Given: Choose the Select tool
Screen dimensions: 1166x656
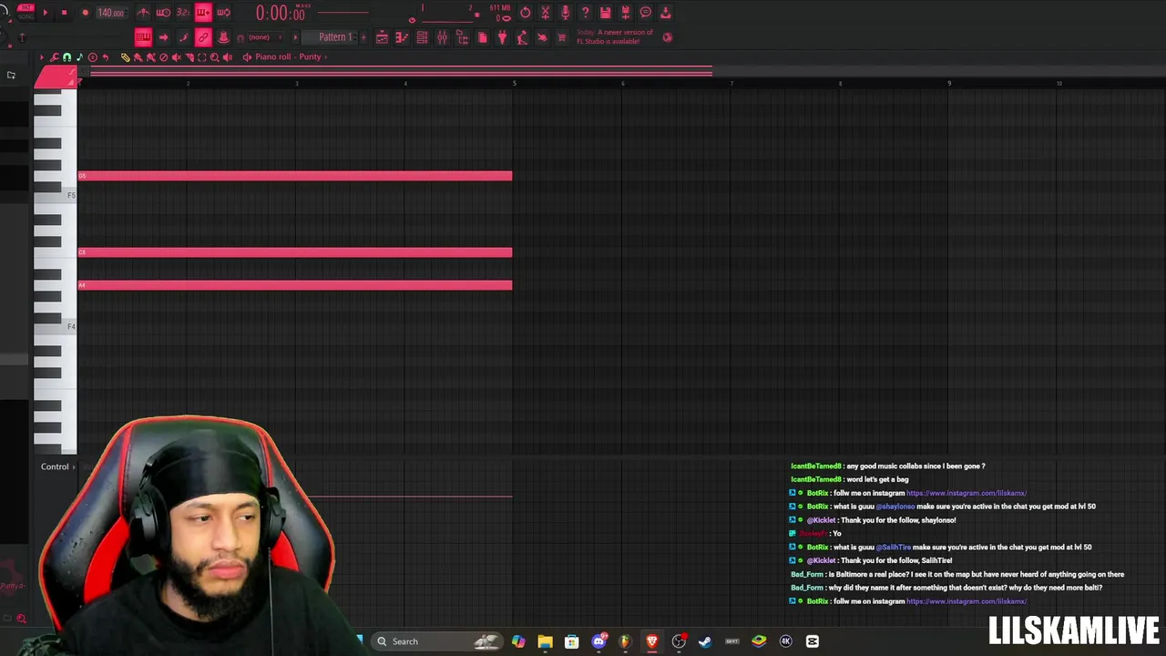Looking at the screenshot, I should pos(202,57).
